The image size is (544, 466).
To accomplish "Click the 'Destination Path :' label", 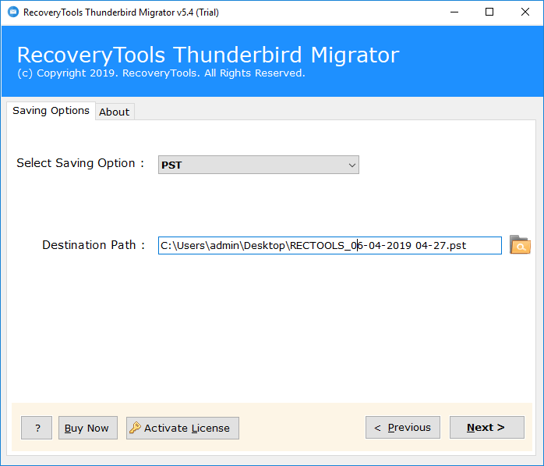I will tap(94, 245).
